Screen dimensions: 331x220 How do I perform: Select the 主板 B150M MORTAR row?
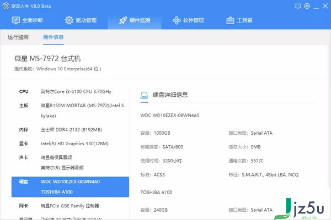[x=70, y=111]
